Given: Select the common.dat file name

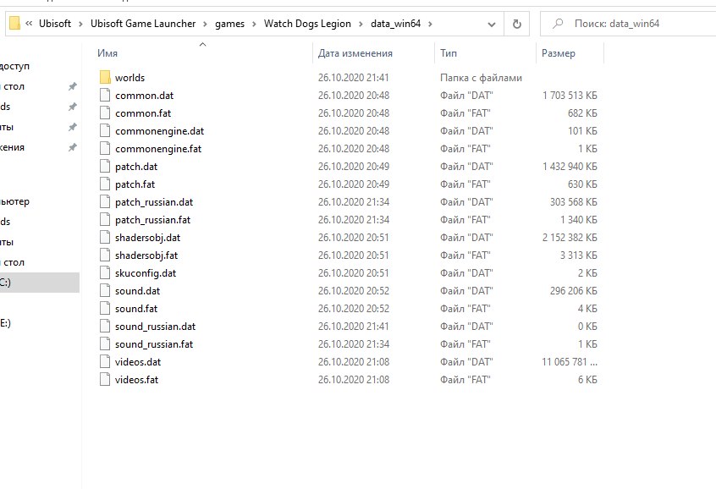Looking at the screenshot, I should [x=144, y=96].
